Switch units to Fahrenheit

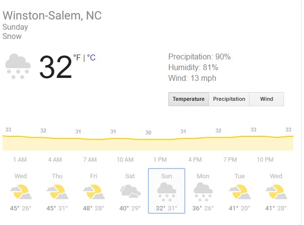pyautogui.click(x=77, y=58)
